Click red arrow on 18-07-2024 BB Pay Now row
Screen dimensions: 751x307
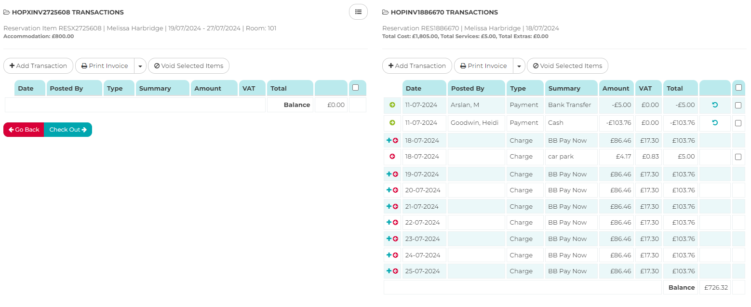[x=396, y=141]
